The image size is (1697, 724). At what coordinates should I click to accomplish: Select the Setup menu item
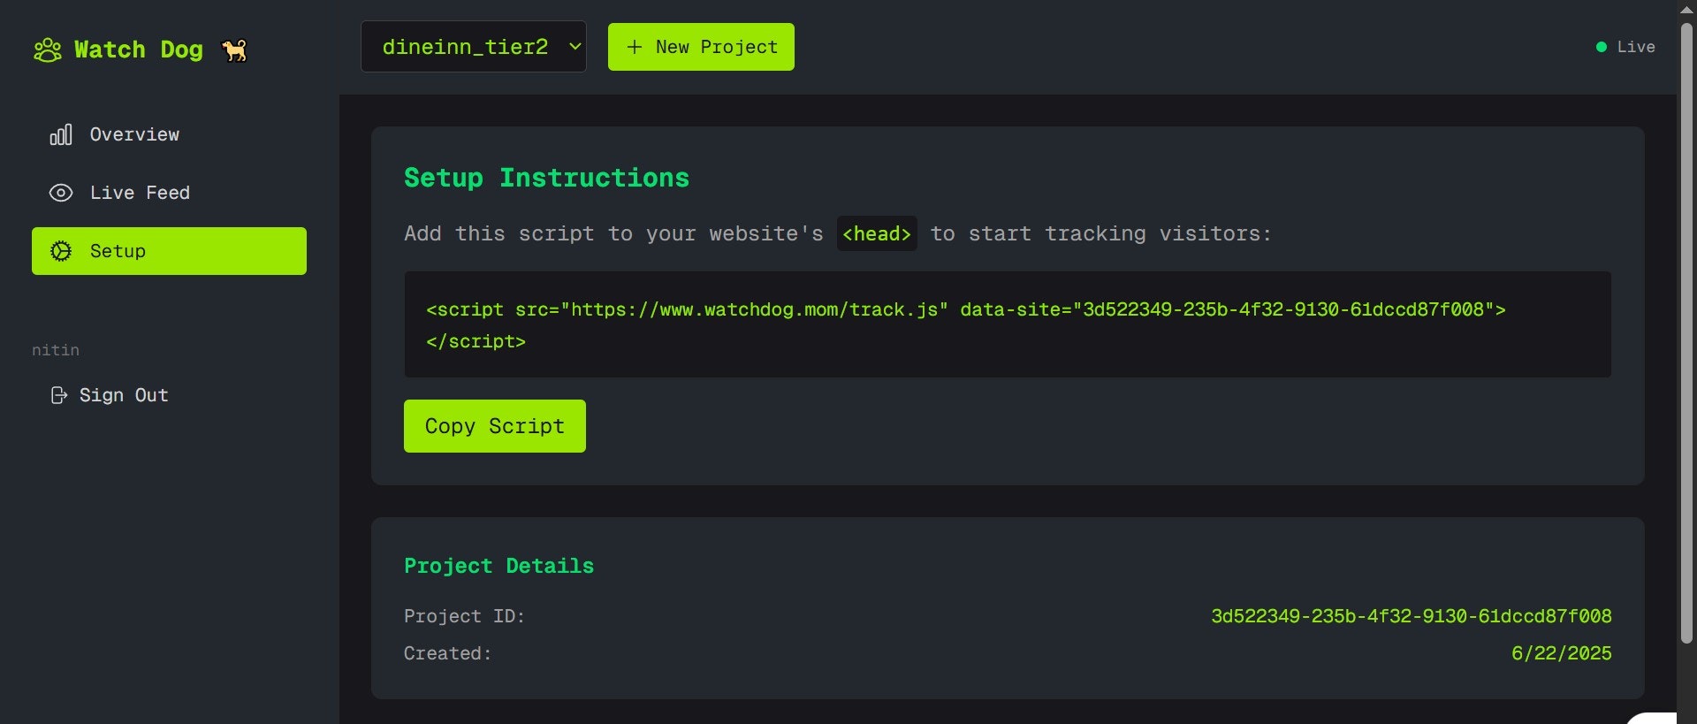169,251
